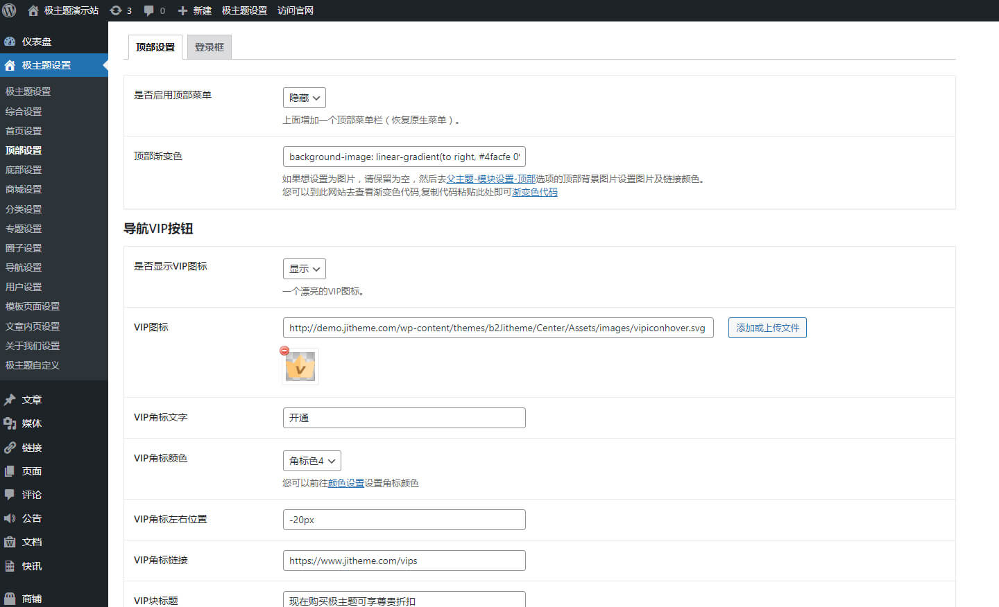The image size is (999, 607).
Task: Switch to the 登录框 tab
Action: [209, 47]
